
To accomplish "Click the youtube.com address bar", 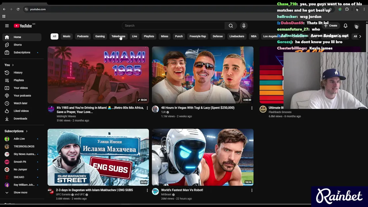I will point(38,9).
